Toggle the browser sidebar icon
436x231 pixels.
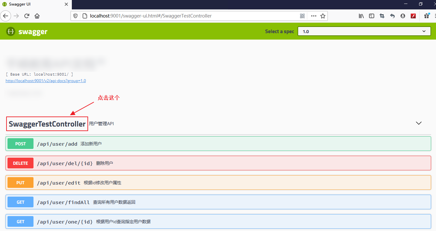372,16
